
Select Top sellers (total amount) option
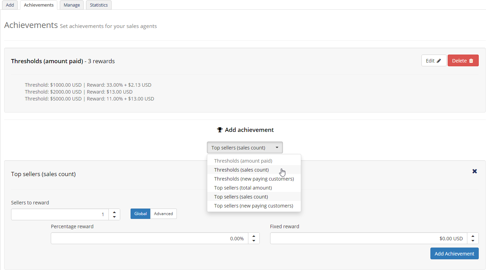[x=254, y=187]
